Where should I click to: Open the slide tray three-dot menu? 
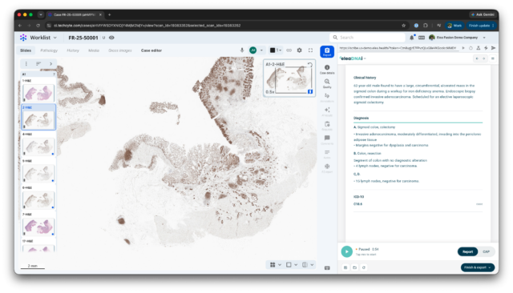point(26,64)
